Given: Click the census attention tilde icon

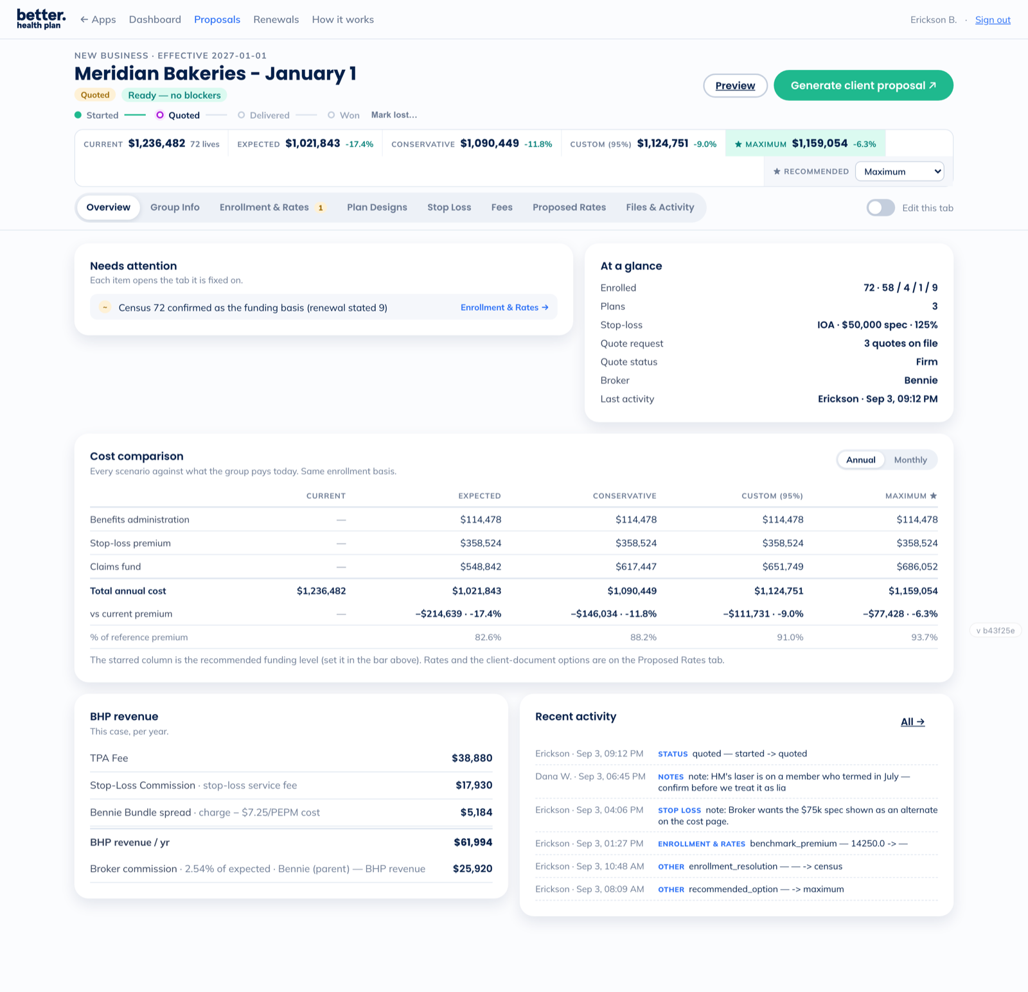Looking at the screenshot, I should click(105, 307).
